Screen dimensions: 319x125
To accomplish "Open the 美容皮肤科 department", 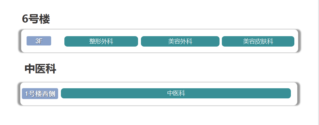I will click(258, 41).
